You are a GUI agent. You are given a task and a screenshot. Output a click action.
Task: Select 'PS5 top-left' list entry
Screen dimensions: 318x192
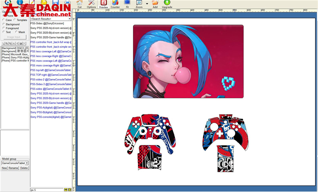coord(51,70)
